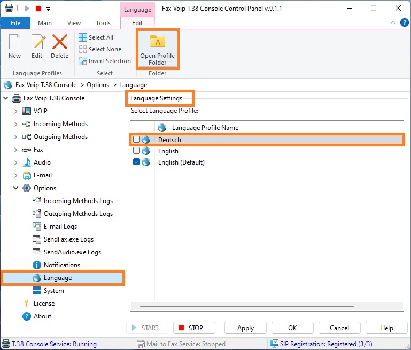Select the Audio note icon in tree

pyautogui.click(x=27, y=162)
